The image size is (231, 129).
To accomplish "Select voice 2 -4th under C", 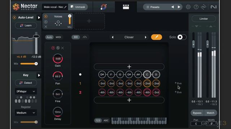I will [x=147, y=92].
